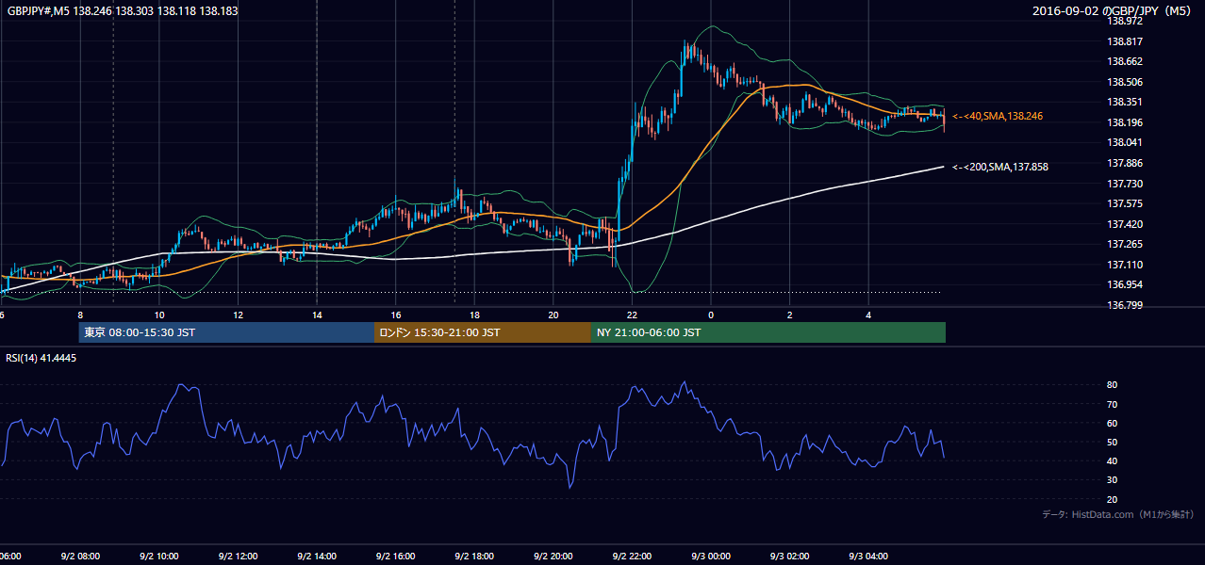This screenshot has width=1205, height=565.
Task: Click the 9/2 08:00 bottom time label
Action: (79, 557)
